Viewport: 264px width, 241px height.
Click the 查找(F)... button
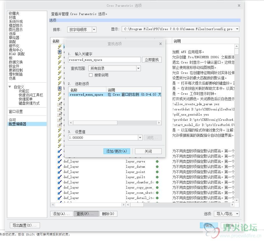86,214
